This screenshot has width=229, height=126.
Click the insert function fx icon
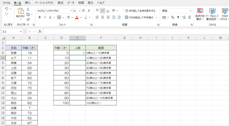tap(40, 31)
